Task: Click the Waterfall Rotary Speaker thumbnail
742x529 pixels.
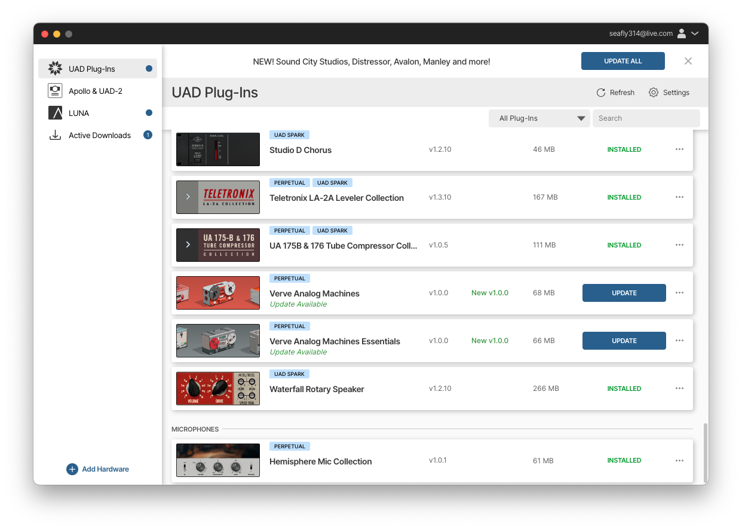Action: pyautogui.click(x=218, y=389)
